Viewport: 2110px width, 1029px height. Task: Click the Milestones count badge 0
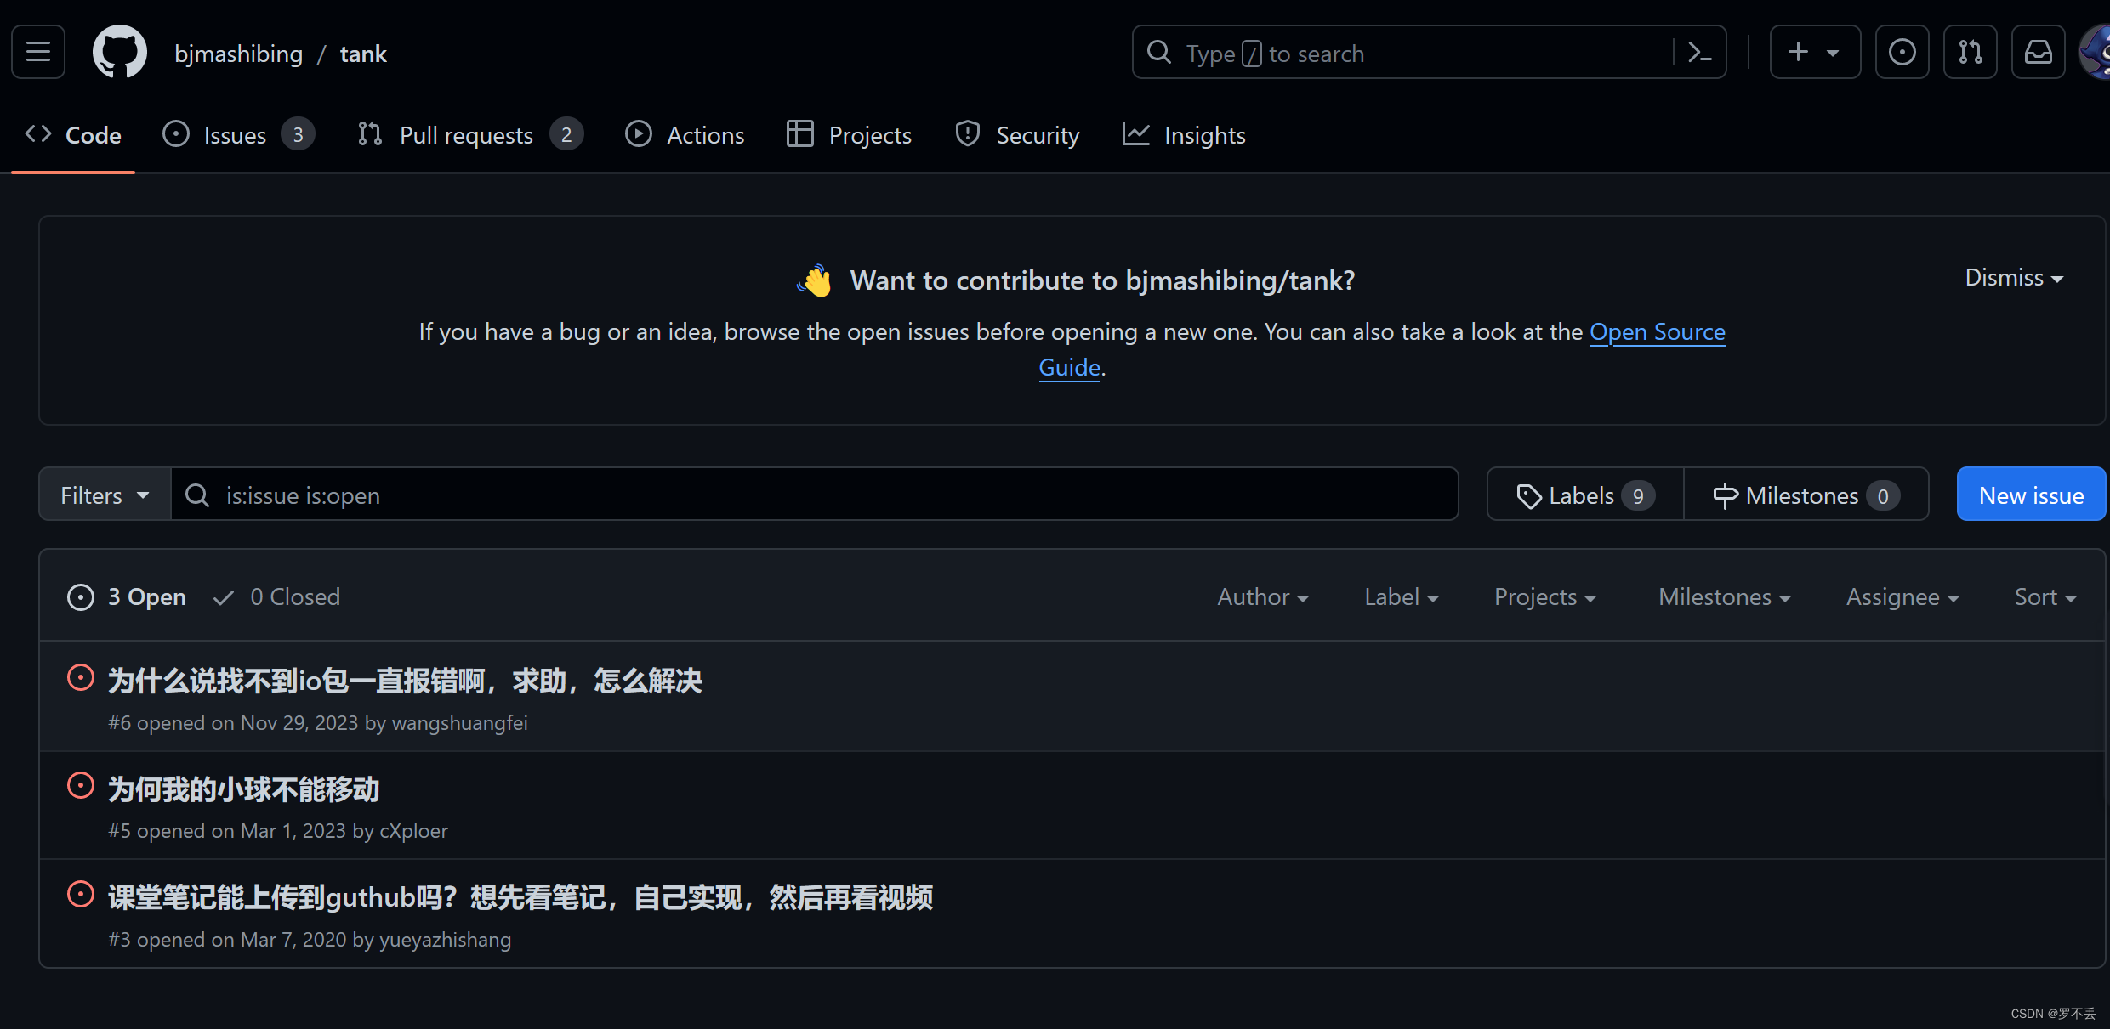click(x=1883, y=495)
